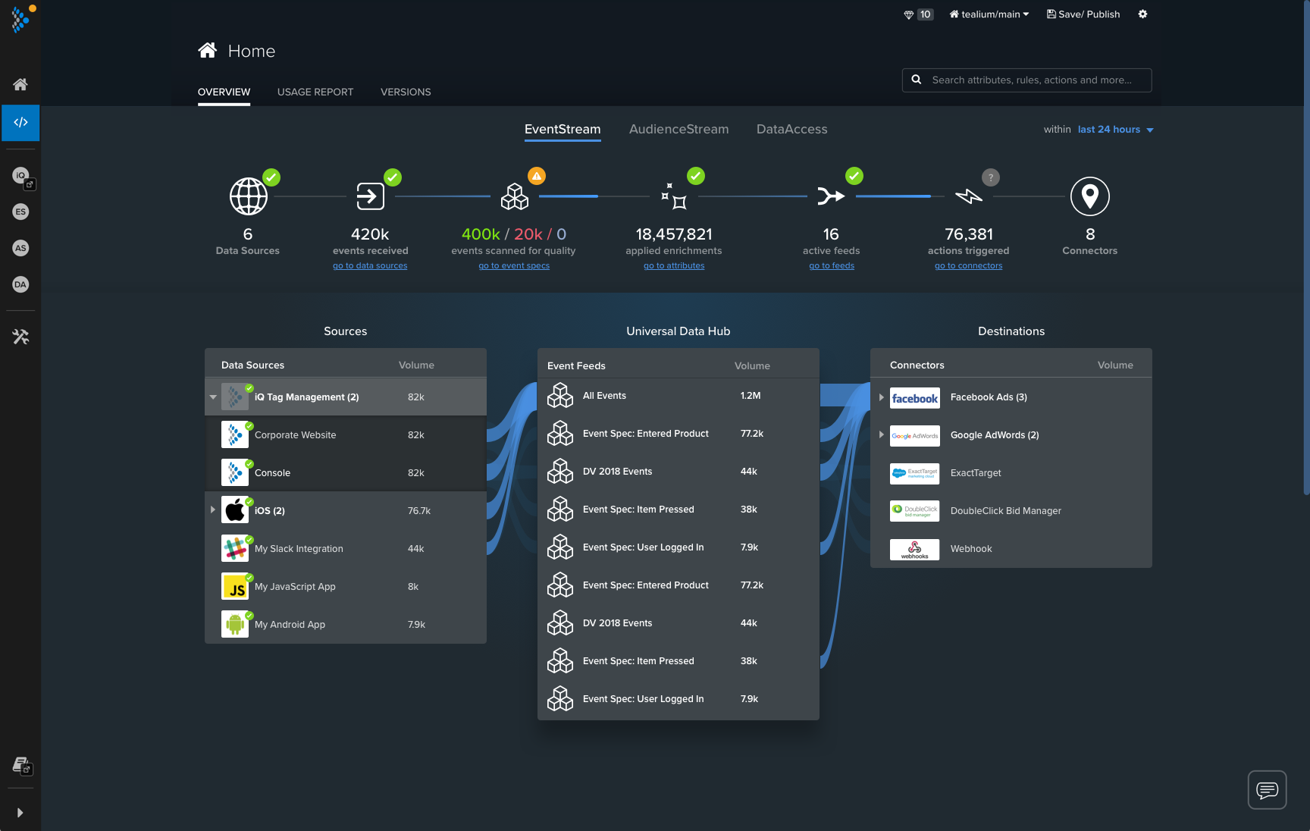Open the settings gear in the top bar
This screenshot has height=831, width=1310.
coord(1143,14)
